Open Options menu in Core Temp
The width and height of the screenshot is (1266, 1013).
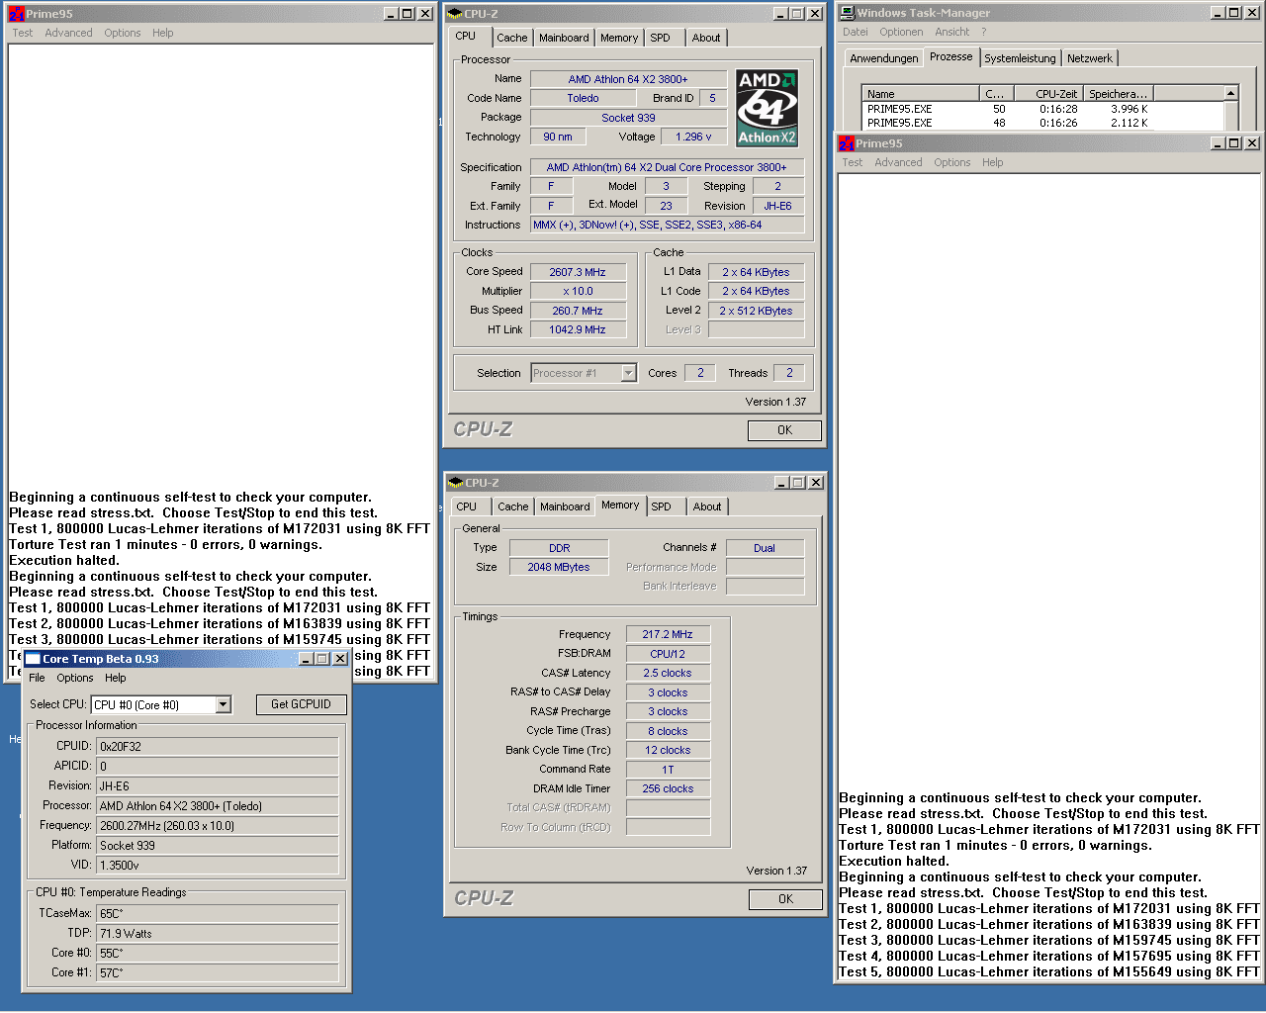pyautogui.click(x=75, y=678)
